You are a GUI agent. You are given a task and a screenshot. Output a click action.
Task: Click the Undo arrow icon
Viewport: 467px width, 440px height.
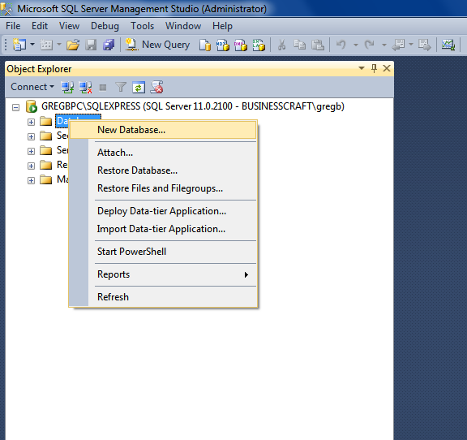[341, 45]
